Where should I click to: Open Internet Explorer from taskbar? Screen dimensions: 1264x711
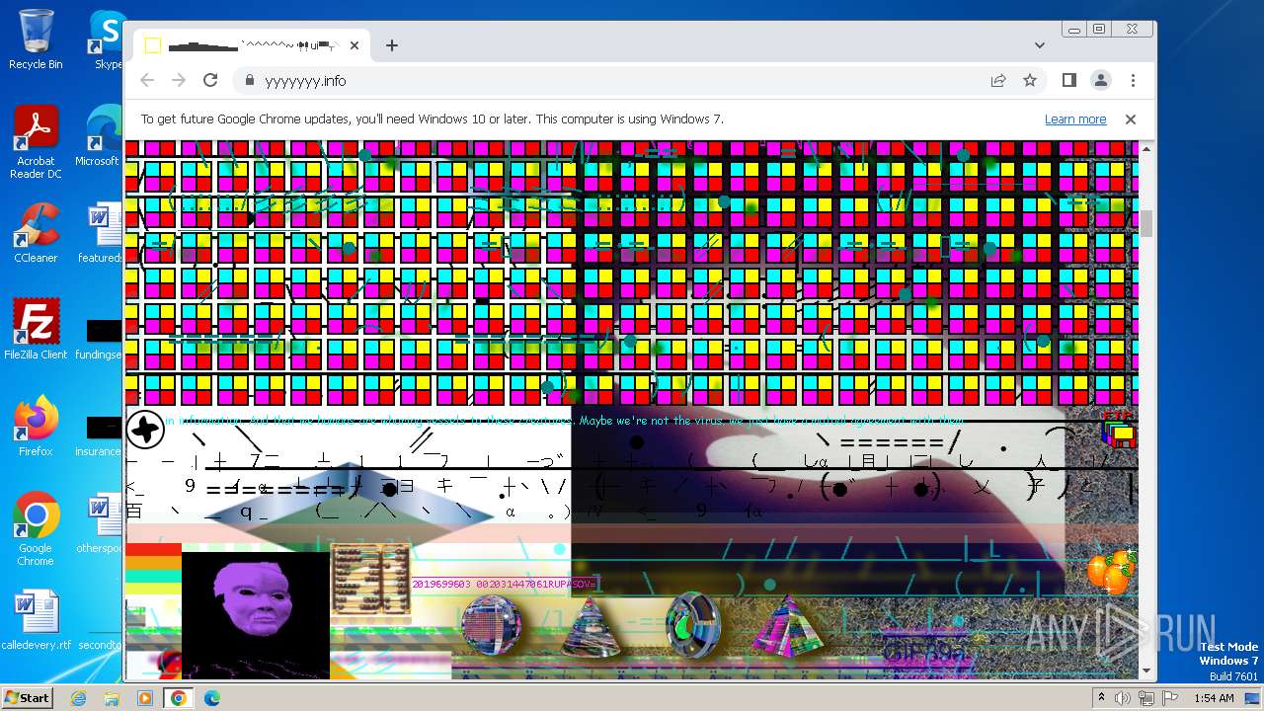79,698
